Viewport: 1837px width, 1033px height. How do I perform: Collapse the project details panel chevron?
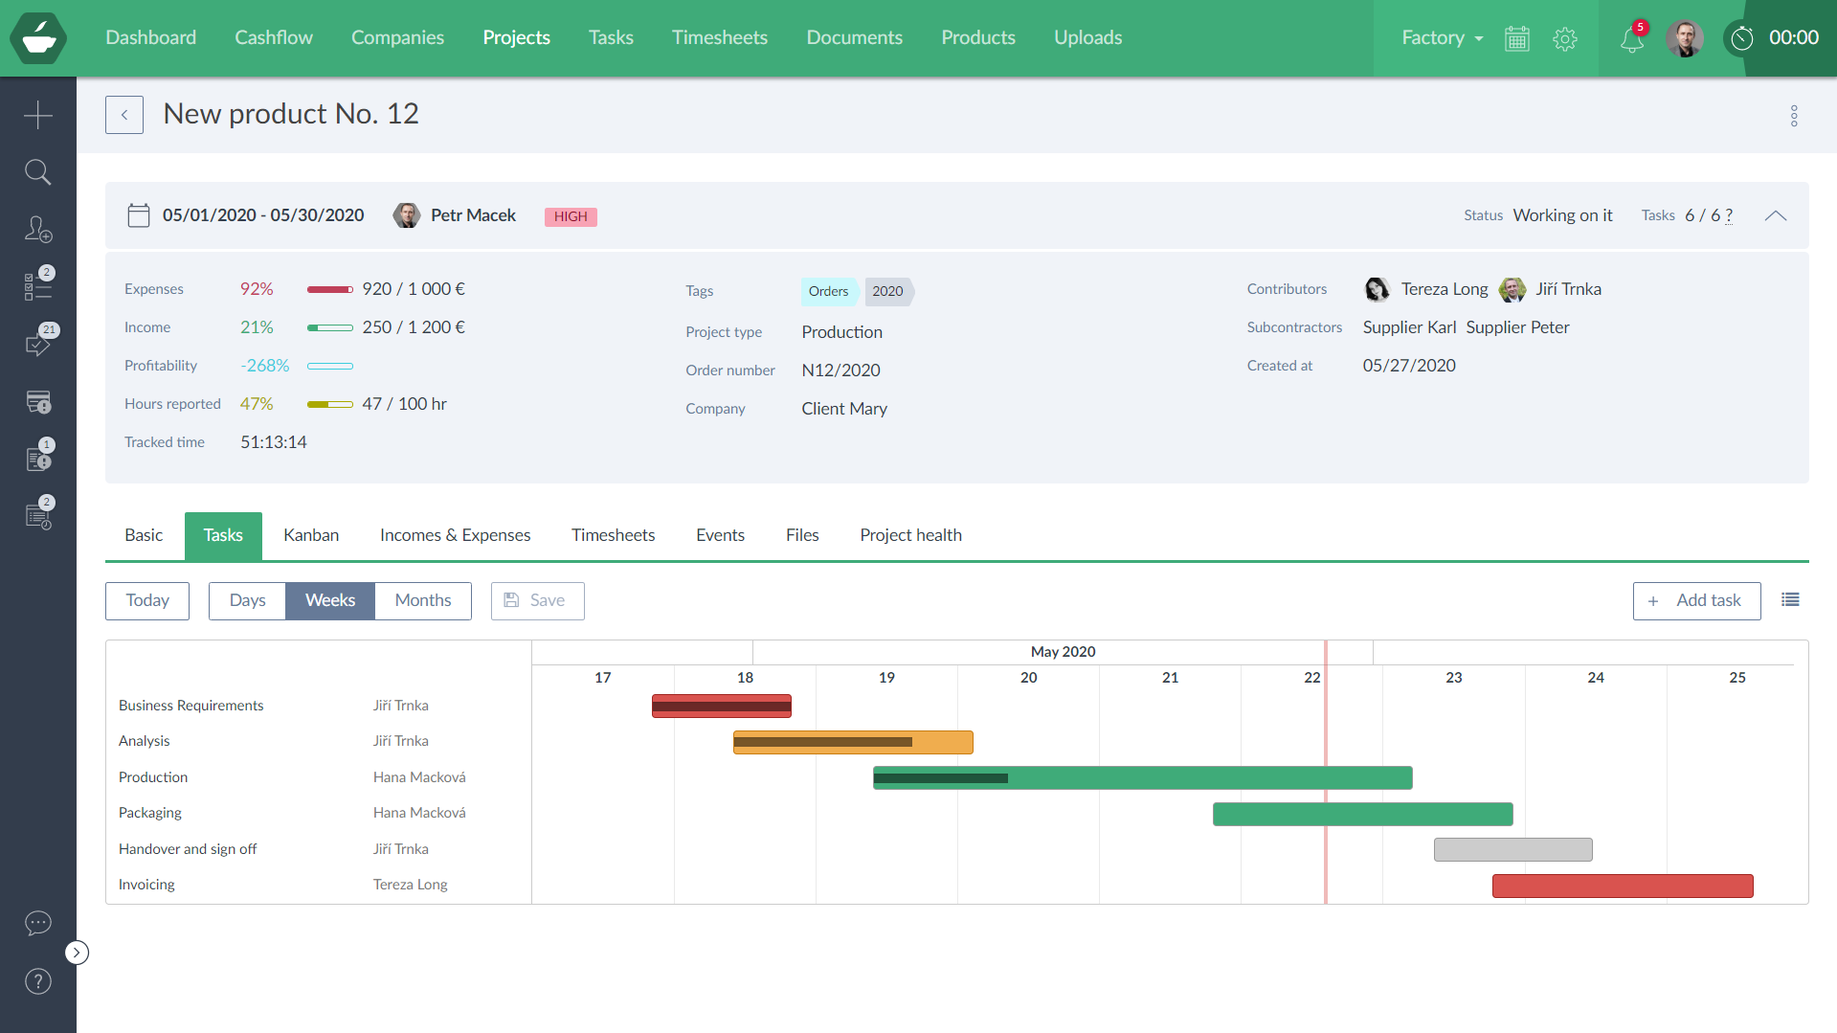1776,215
